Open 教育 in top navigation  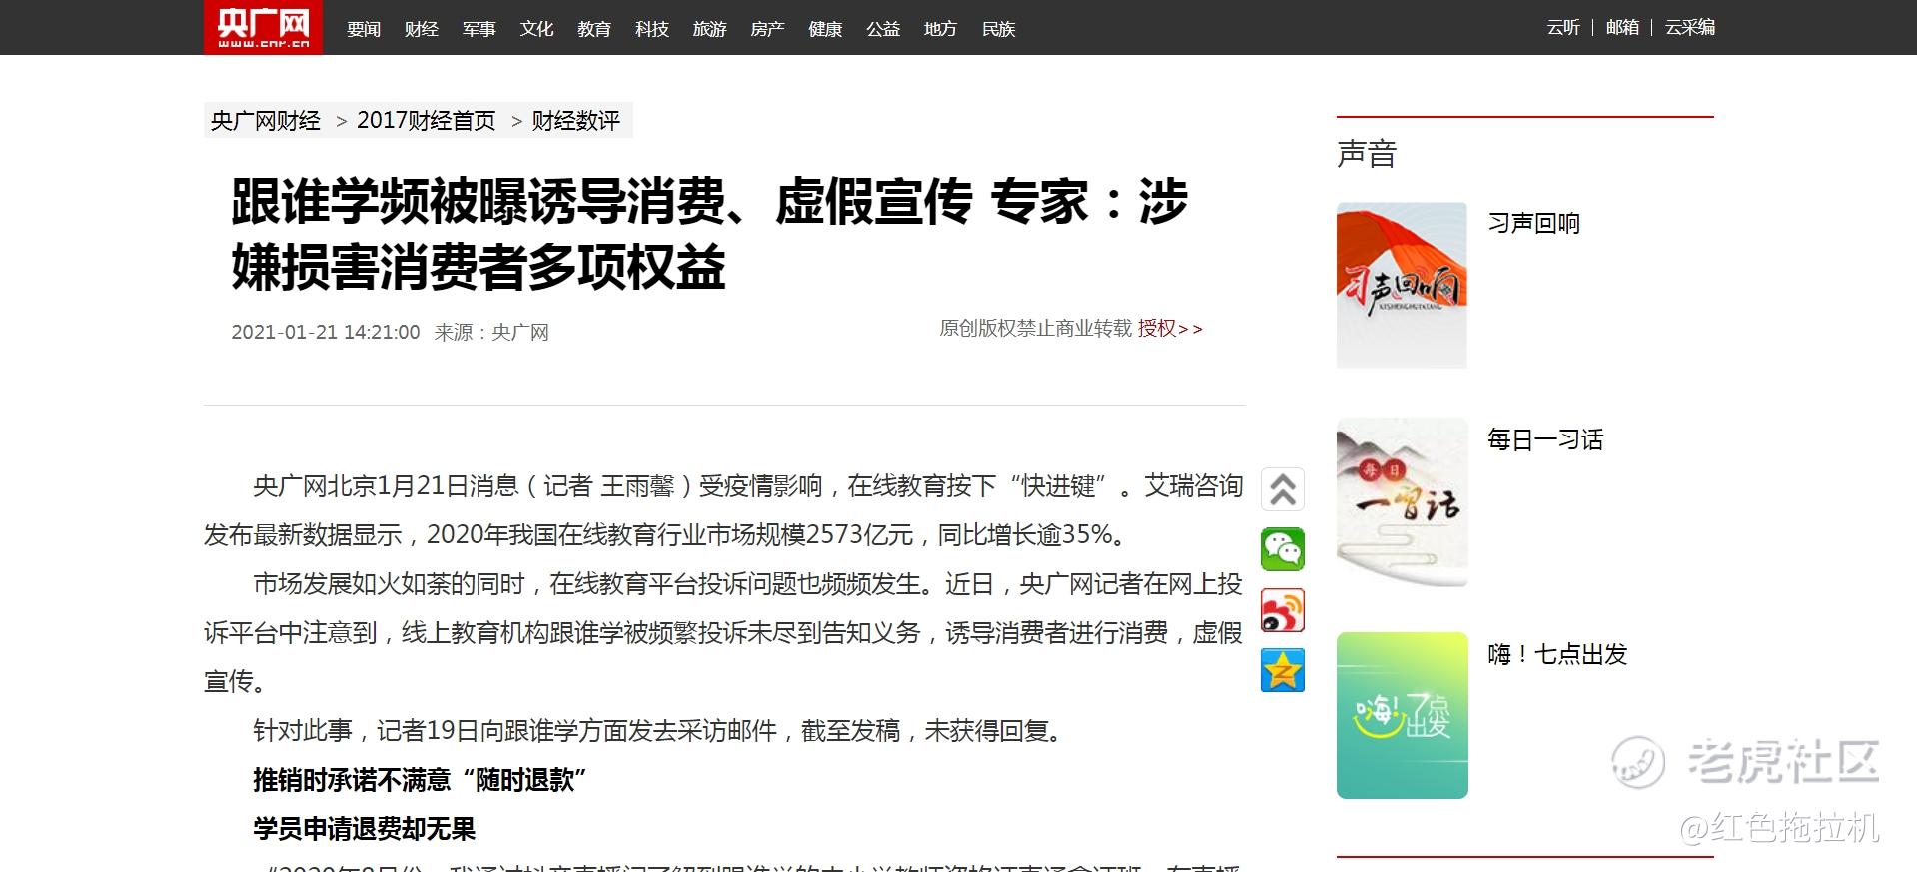pos(594,29)
